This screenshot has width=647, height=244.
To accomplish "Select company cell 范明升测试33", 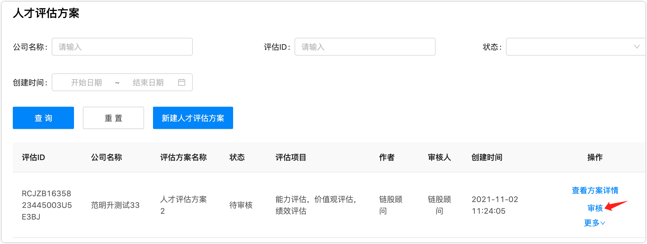I will pyautogui.click(x=115, y=205).
